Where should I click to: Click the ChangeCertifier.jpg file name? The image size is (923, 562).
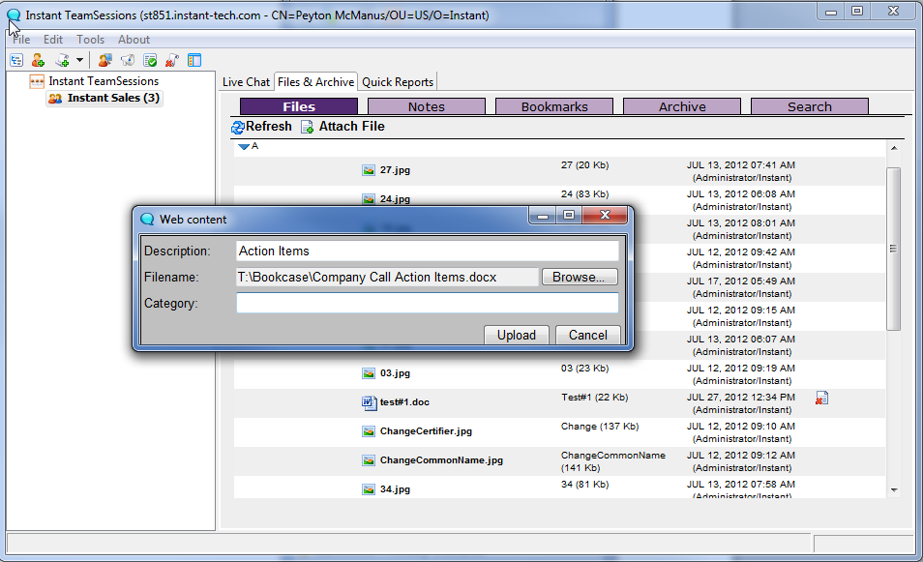[426, 431]
